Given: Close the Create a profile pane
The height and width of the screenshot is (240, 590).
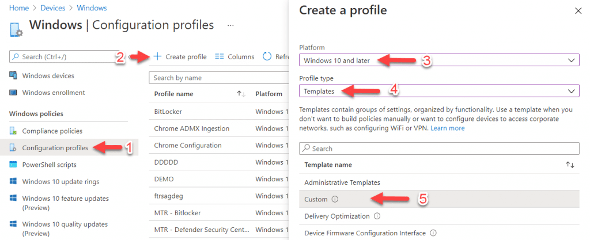Looking at the screenshot, I should tap(578, 12).
